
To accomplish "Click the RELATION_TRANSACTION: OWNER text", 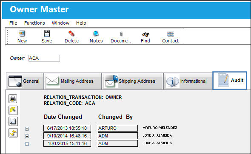I will [x=83, y=97].
